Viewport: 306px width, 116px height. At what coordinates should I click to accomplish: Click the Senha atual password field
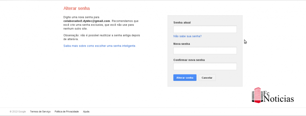[x=205, y=29]
